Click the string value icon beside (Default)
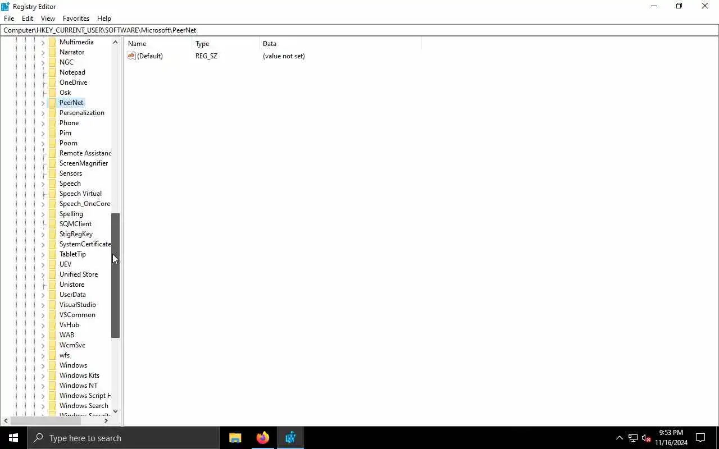 131,56
